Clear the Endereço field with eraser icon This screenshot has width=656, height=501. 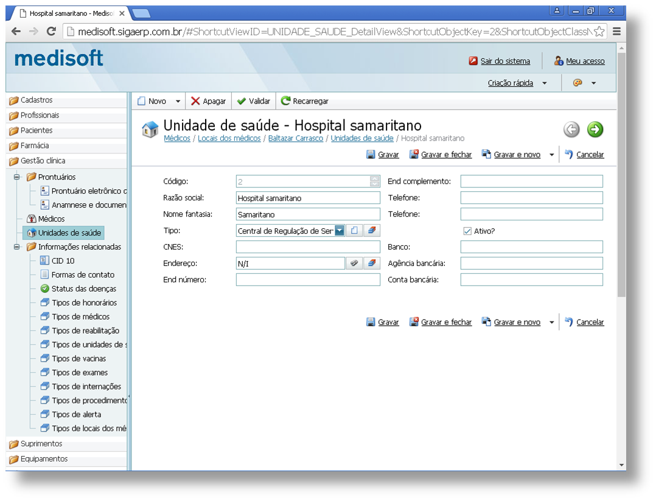click(x=371, y=263)
